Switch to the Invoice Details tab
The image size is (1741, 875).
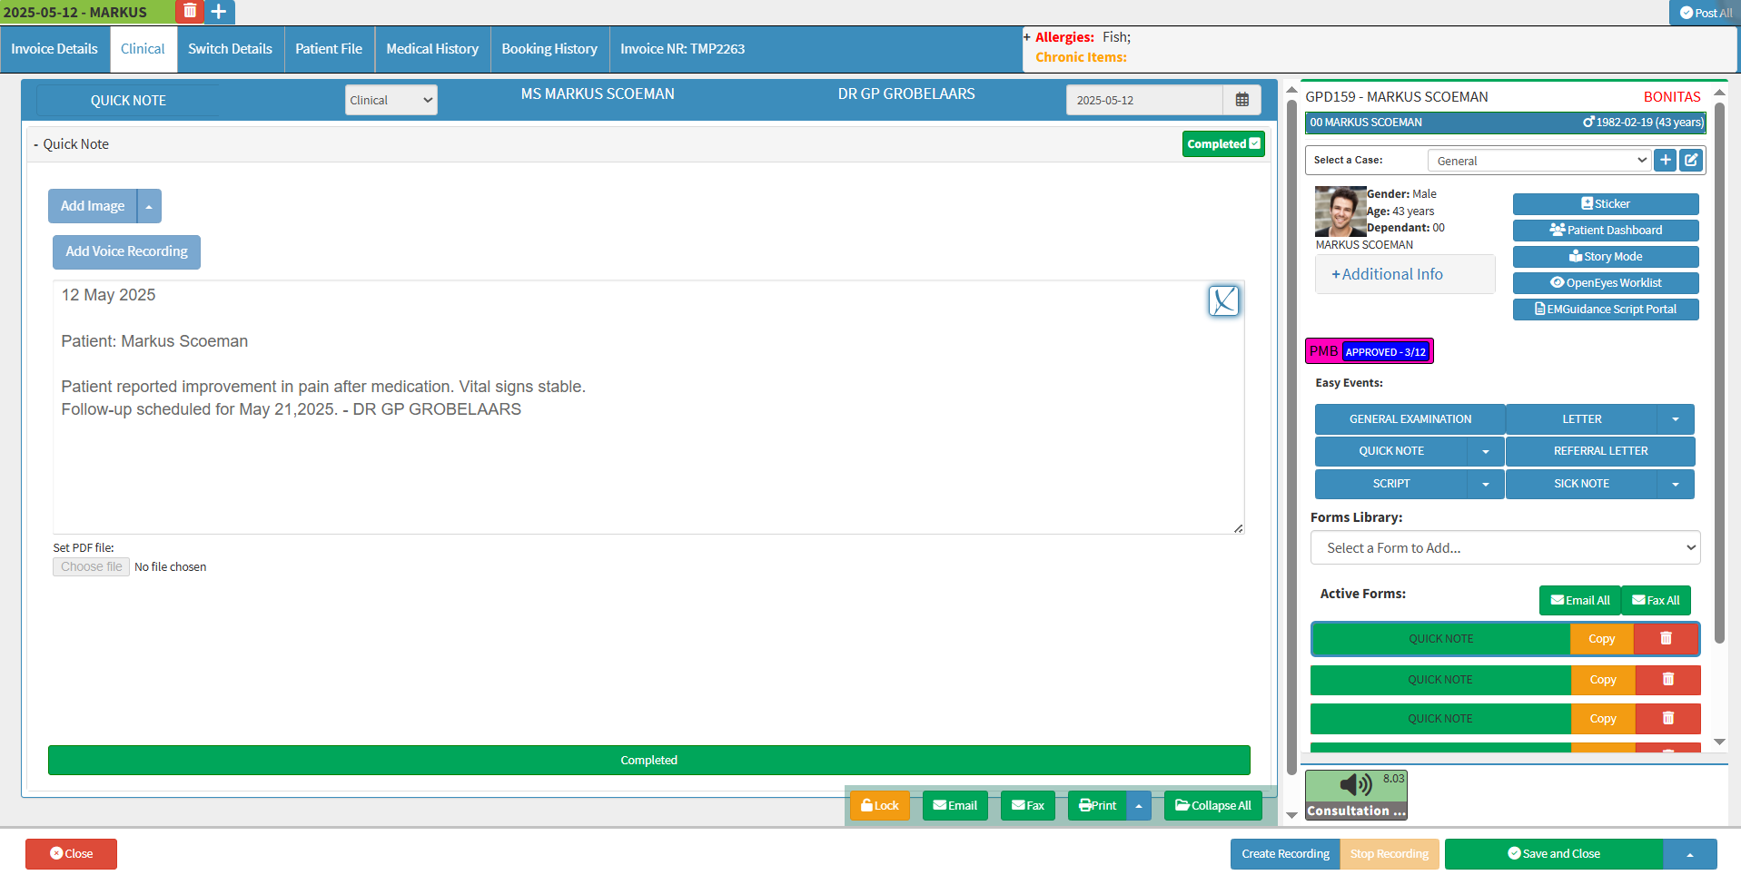pyautogui.click(x=54, y=49)
